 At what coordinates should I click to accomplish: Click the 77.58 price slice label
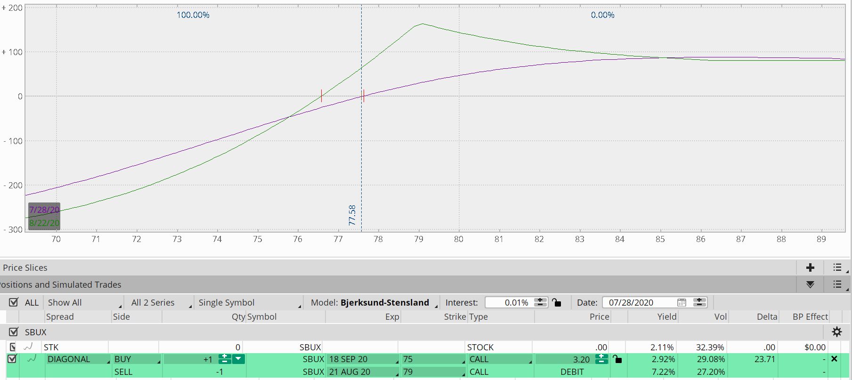click(x=352, y=215)
